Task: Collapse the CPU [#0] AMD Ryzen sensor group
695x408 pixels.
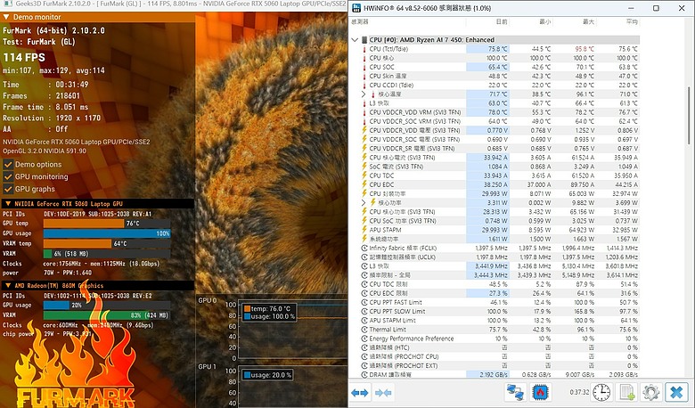Action: click(355, 40)
